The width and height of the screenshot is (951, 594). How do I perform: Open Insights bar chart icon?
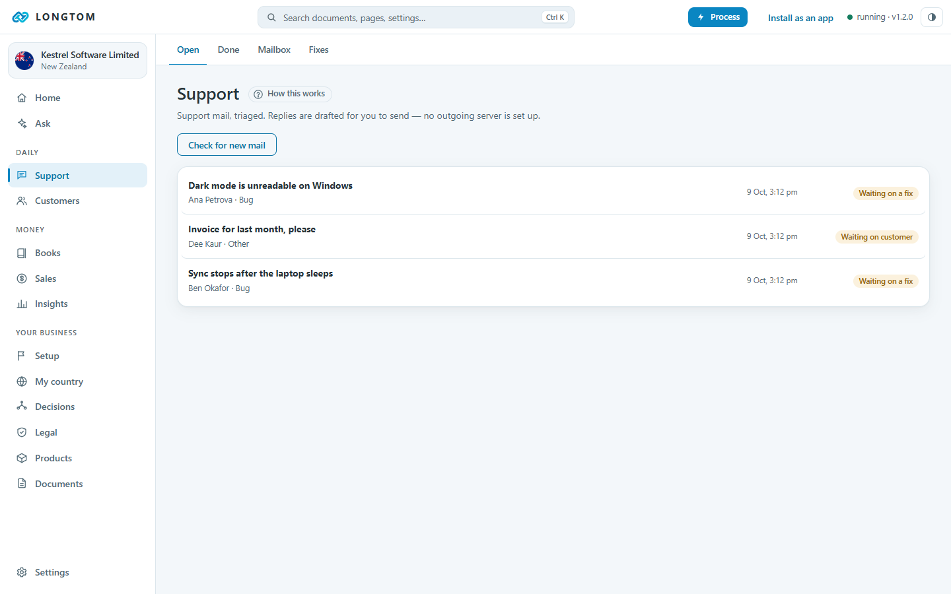coord(22,304)
